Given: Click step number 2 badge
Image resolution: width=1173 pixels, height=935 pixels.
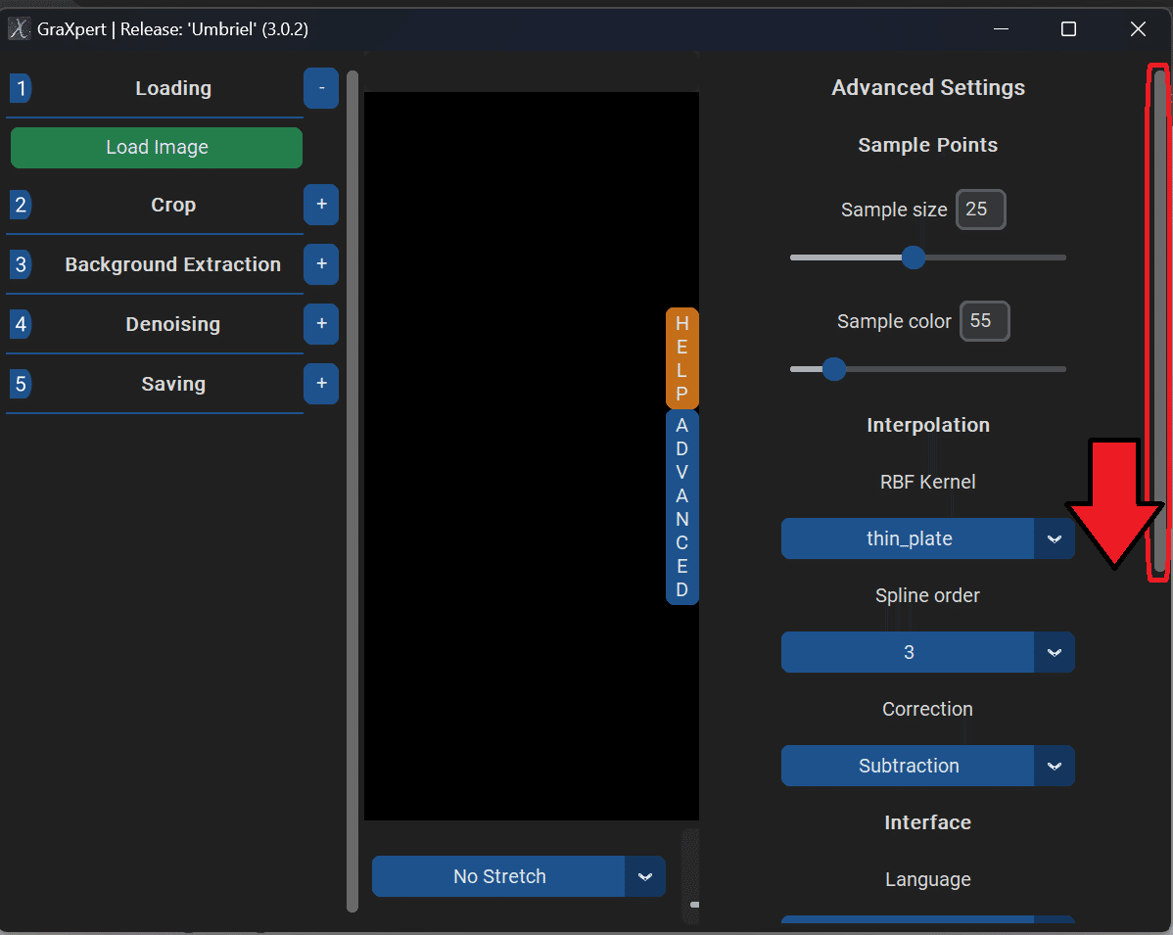Looking at the screenshot, I should click(x=21, y=205).
